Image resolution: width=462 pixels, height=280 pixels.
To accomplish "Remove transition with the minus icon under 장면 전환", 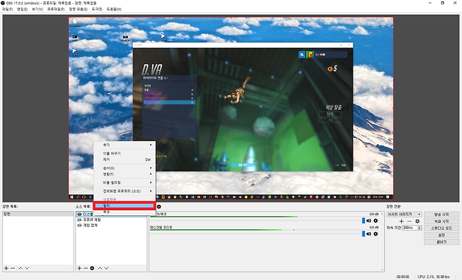I will tap(409, 221).
